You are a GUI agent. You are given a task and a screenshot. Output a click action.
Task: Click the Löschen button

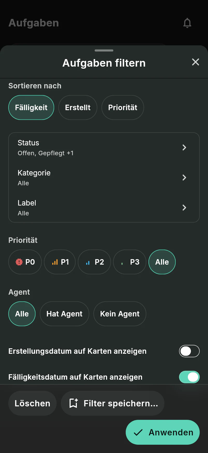[x=32, y=403]
